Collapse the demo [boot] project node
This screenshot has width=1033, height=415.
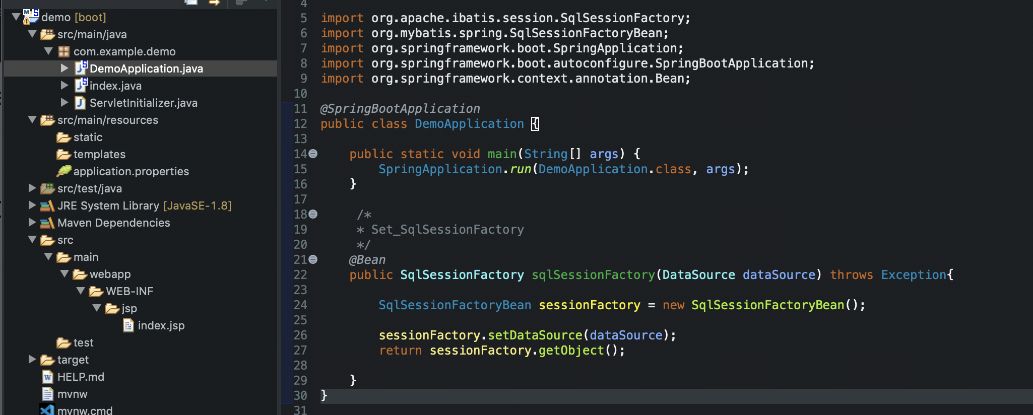click(x=16, y=17)
